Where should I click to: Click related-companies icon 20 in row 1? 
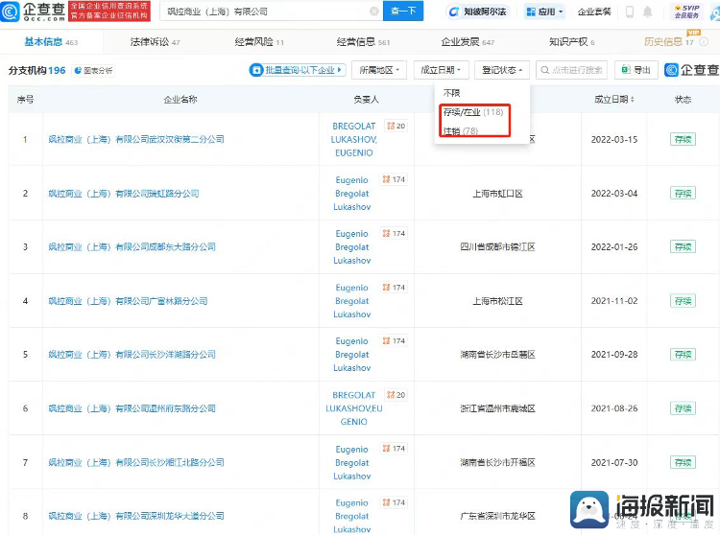(x=396, y=126)
